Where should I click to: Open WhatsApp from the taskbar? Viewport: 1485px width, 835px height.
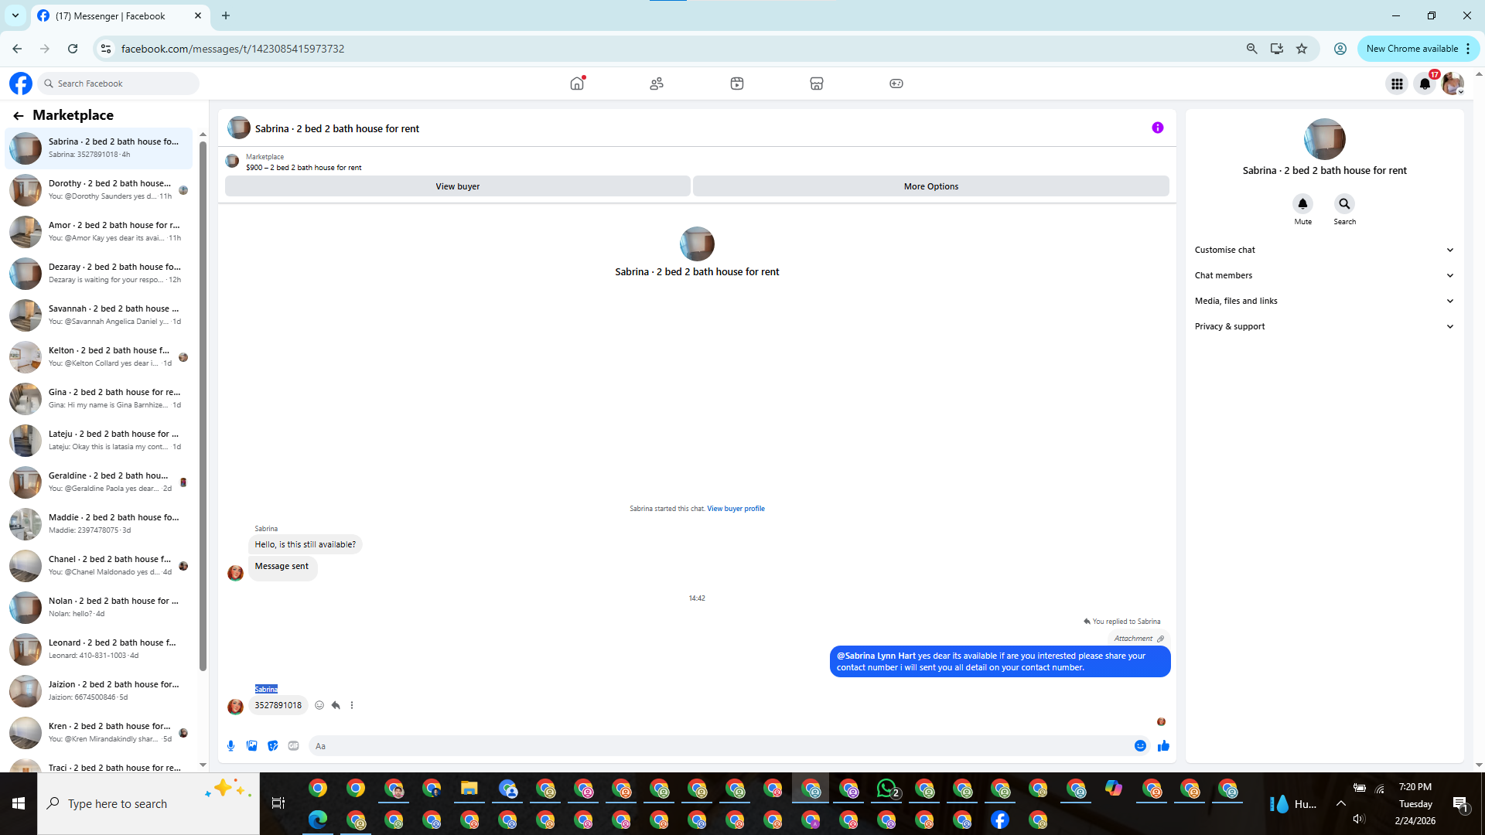pos(886,789)
